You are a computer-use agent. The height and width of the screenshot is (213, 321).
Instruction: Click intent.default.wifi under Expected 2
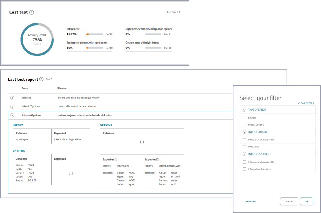[x=170, y=166]
